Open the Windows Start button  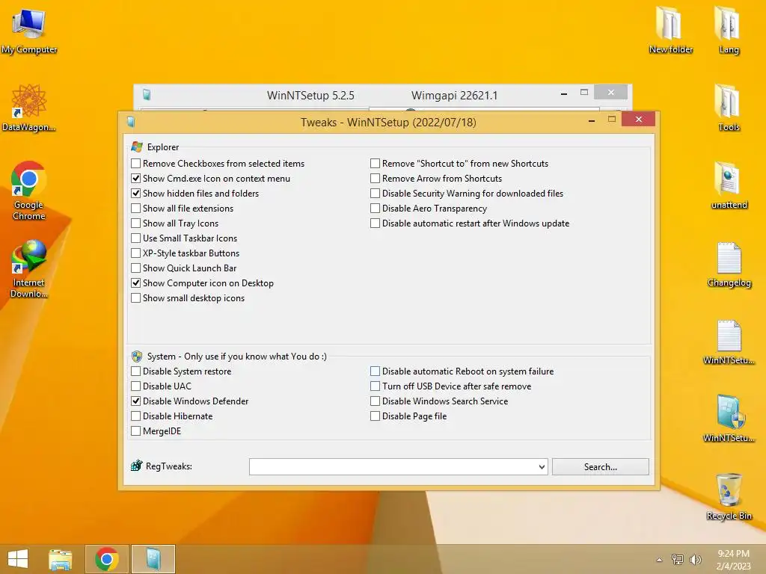[18, 559]
